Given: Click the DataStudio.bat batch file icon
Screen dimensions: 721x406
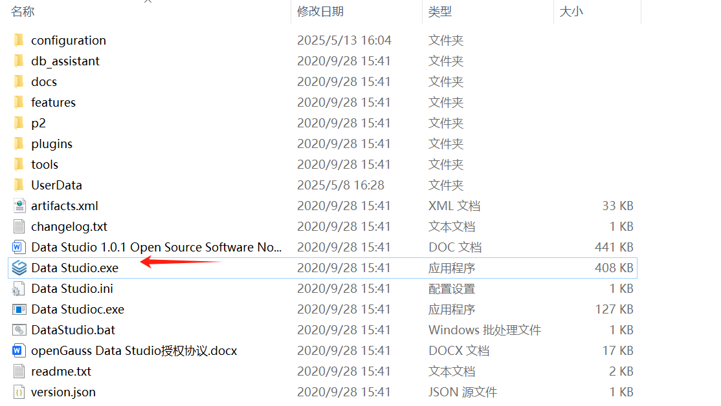Looking at the screenshot, I should 19,330.
